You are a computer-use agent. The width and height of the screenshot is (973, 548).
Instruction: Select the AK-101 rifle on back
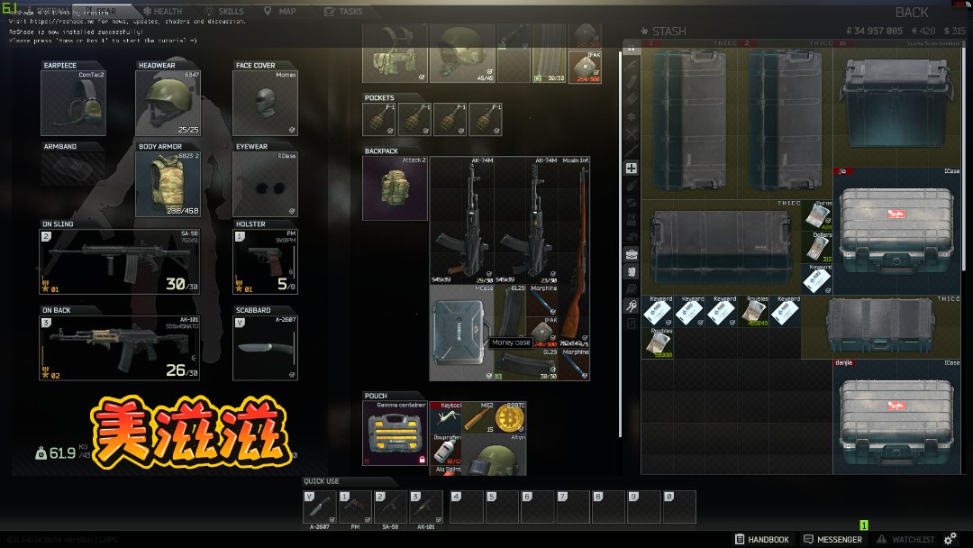[119, 348]
